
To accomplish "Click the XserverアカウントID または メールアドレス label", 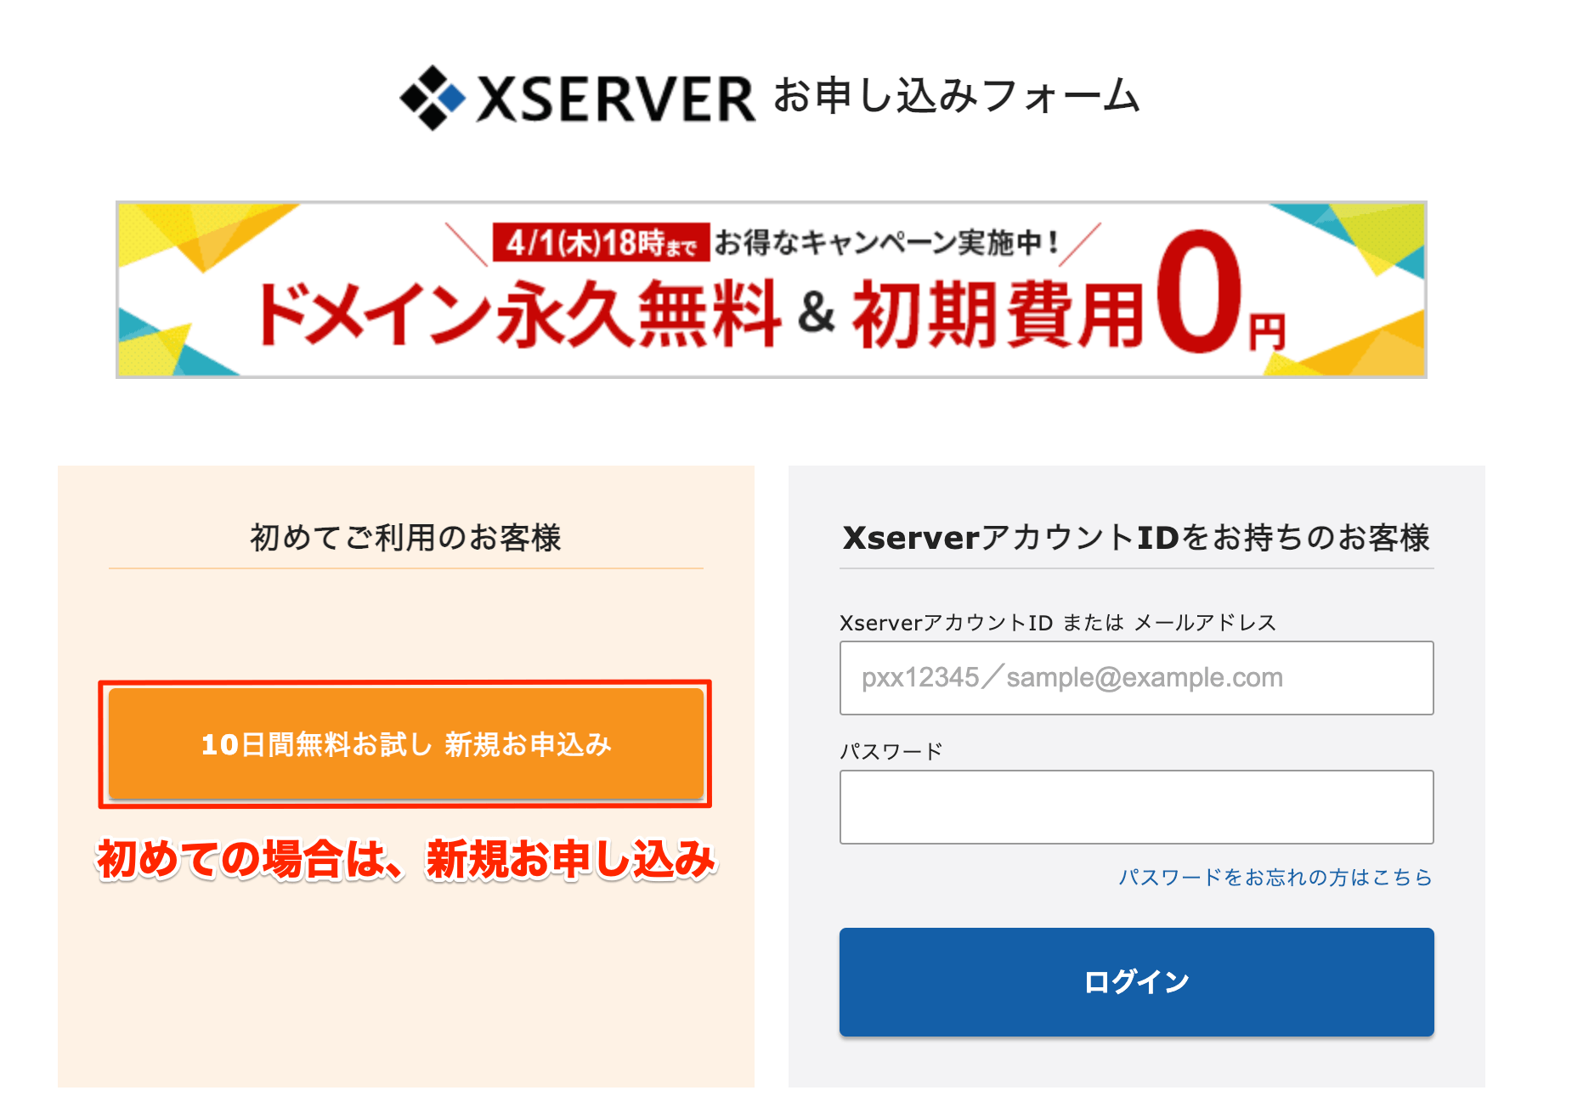I will tap(1058, 623).
